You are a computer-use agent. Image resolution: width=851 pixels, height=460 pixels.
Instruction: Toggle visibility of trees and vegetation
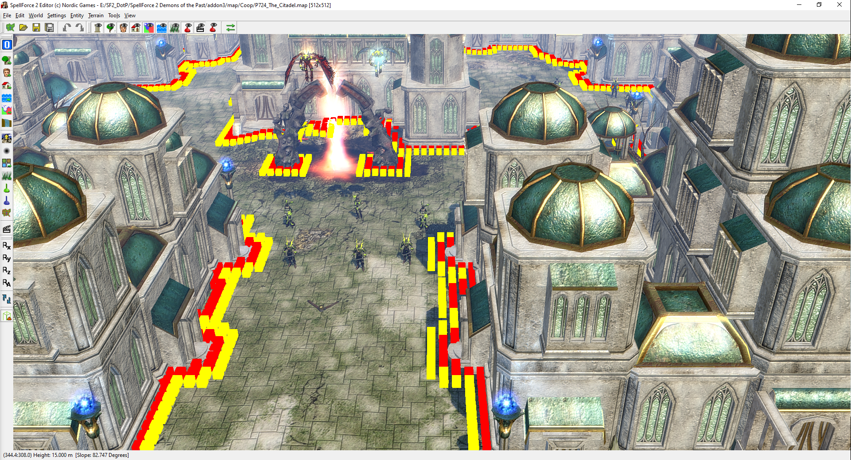(x=111, y=28)
